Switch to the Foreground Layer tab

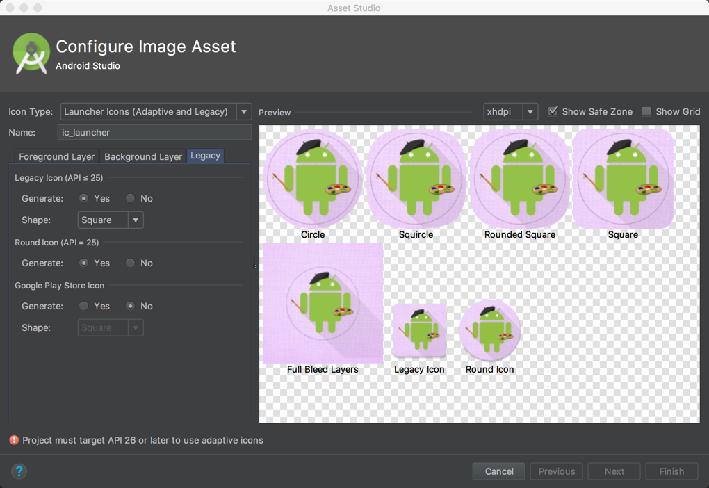click(56, 156)
